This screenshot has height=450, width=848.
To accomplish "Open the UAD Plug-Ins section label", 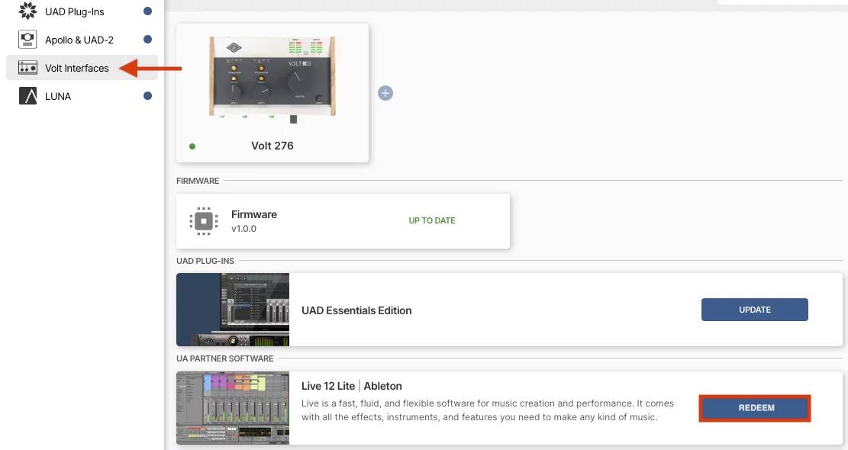I will [74, 11].
